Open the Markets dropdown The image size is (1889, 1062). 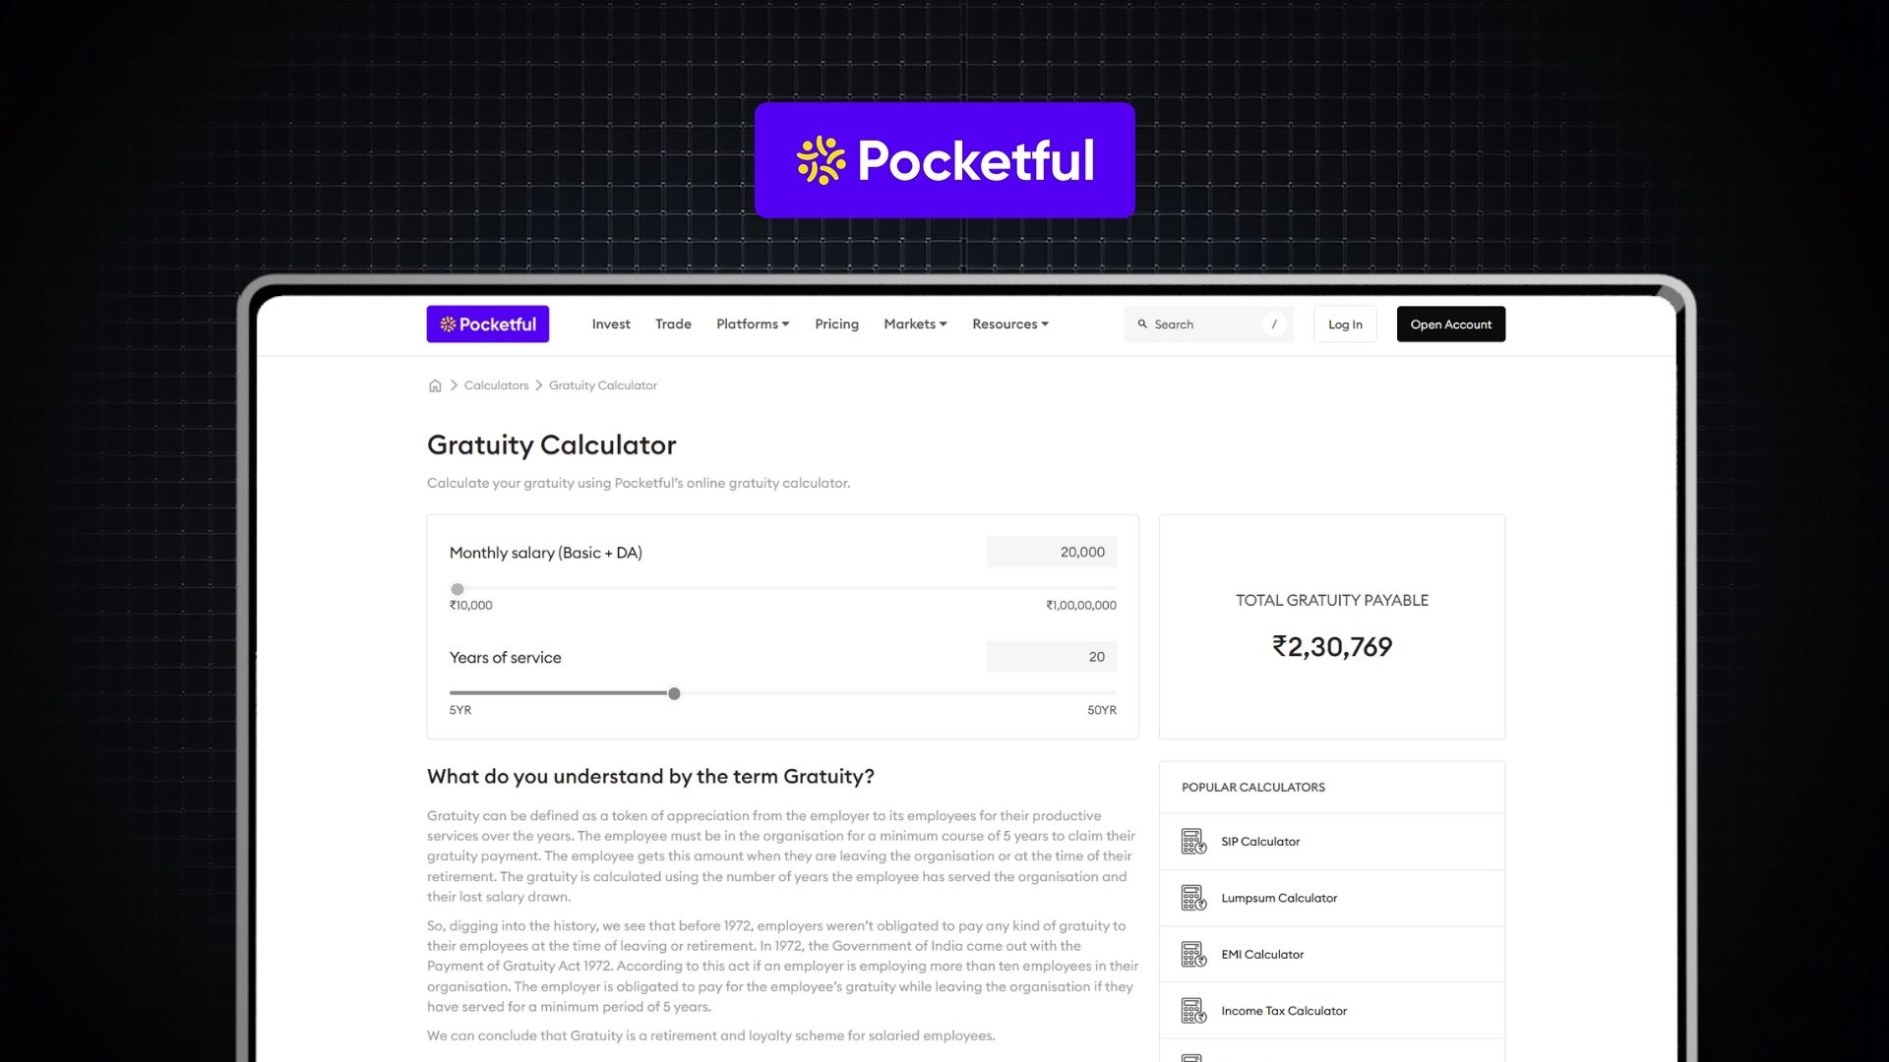click(x=914, y=324)
